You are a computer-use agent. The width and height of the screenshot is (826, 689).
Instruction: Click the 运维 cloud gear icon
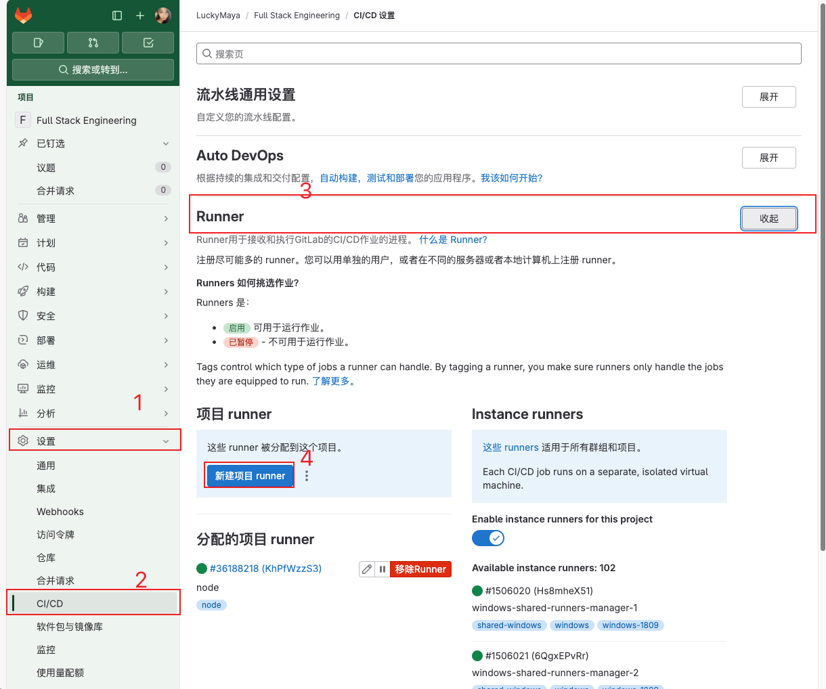tap(23, 365)
